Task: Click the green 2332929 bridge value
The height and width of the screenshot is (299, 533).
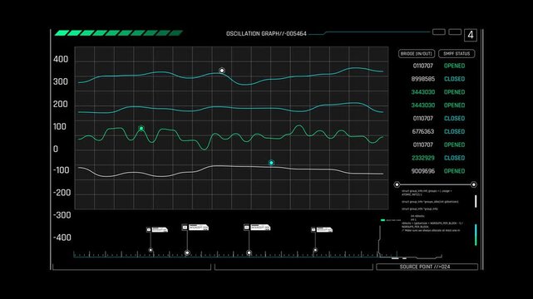Action: [423, 158]
